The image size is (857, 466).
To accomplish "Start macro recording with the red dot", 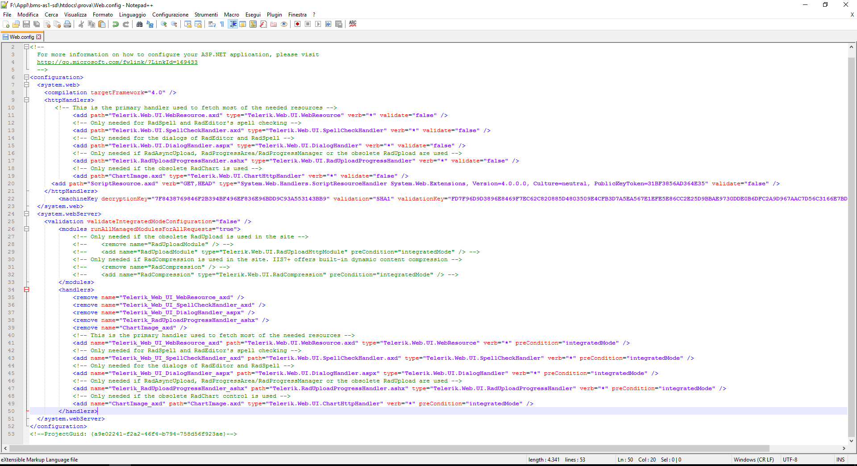I will point(297,24).
